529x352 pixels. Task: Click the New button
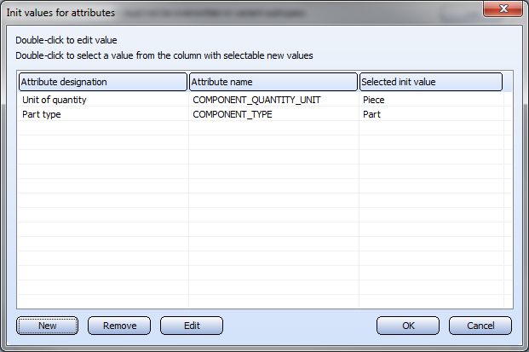pyautogui.click(x=48, y=326)
